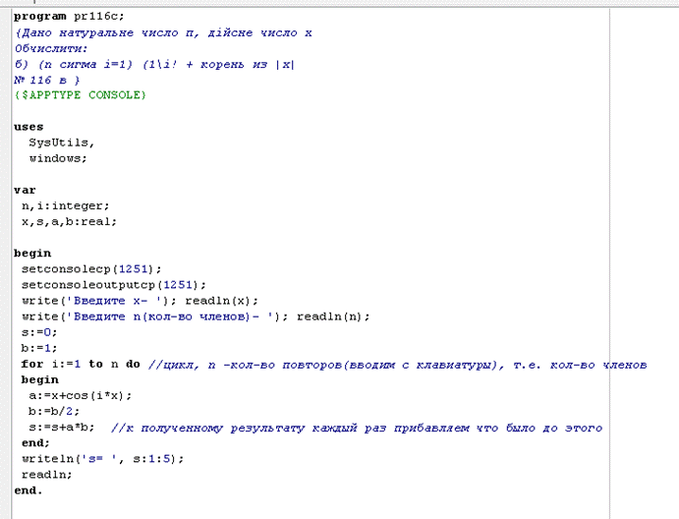Click the 'var' keyword
Viewport: 679px width, 519px height.
[x=25, y=190]
